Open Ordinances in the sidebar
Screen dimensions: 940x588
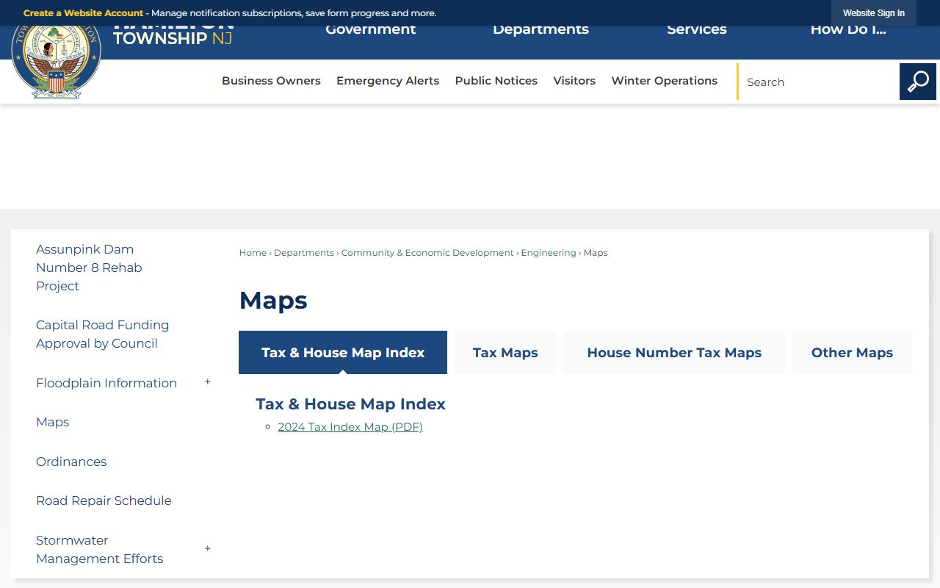coord(71,462)
